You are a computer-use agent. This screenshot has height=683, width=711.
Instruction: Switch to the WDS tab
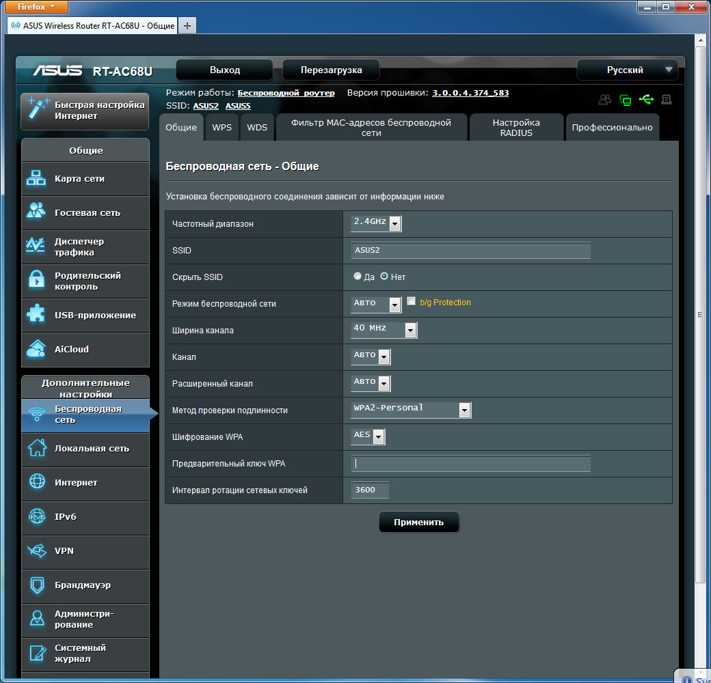point(257,127)
